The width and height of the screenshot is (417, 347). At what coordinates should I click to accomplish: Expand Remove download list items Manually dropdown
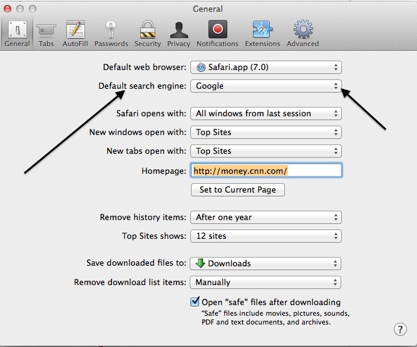click(x=265, y=282)
